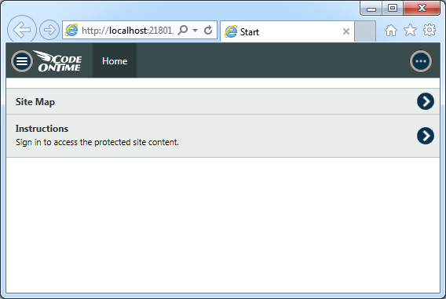Refresh the page with reload icon

[x=208, y=30]
